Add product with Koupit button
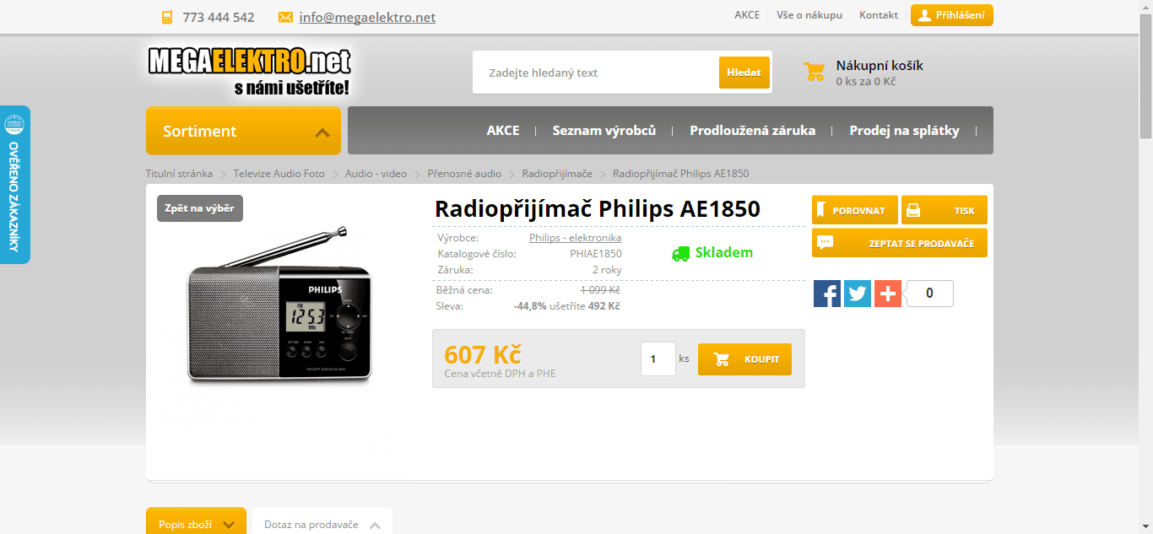1153x534 pixels. click(744, 359)
